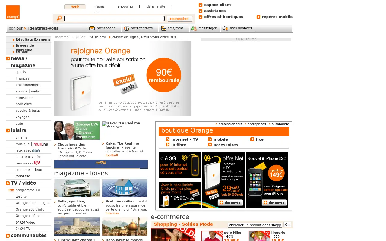
Task: Click arrow icon beside mobile in boutique
Action: [x=210, y=139]
